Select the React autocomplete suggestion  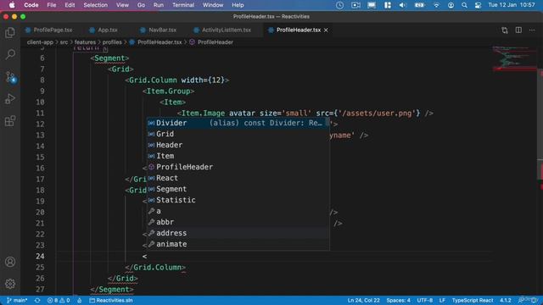(238, 178)
